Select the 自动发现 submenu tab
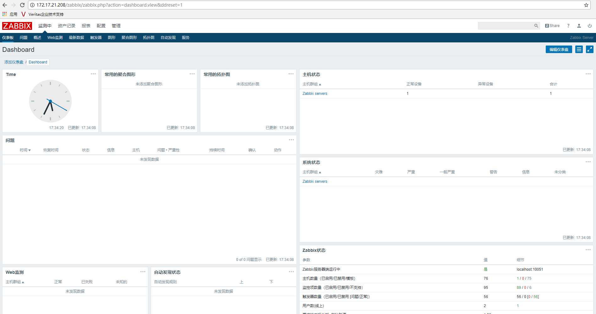This screenshot has width=596, height=314. (x=168, y=38)
